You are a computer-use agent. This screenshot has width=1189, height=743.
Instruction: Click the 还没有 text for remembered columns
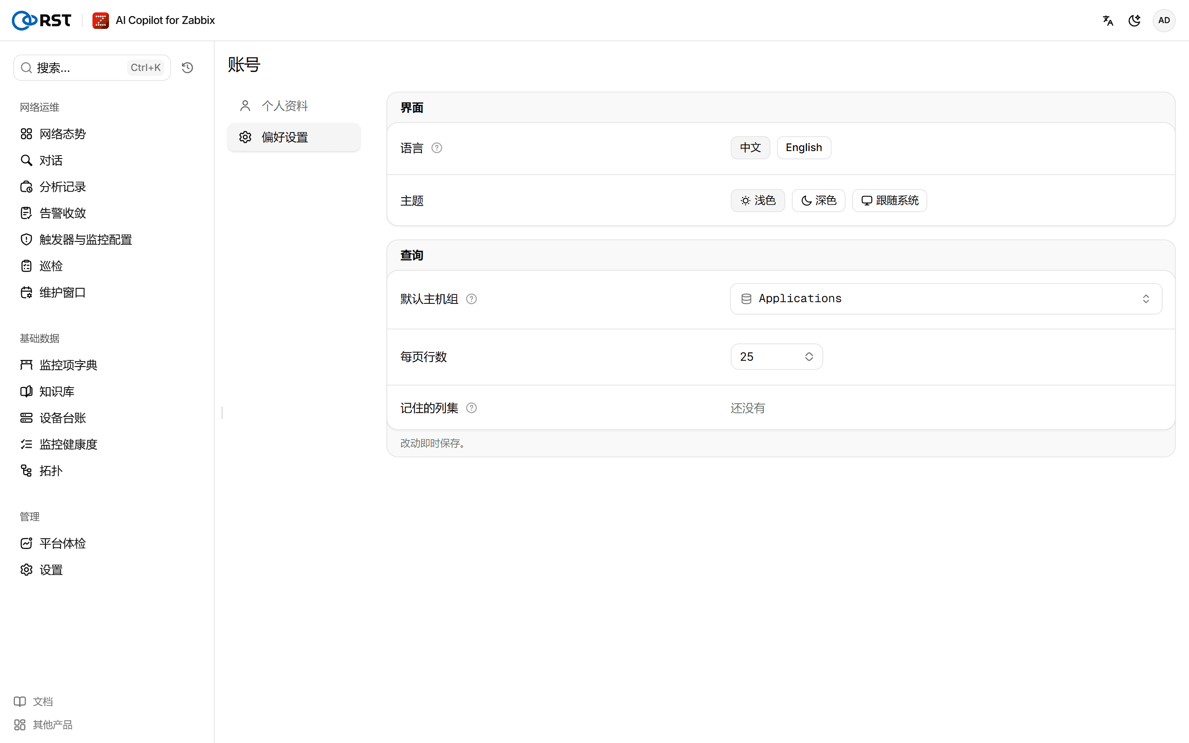[x=747, y=408]
